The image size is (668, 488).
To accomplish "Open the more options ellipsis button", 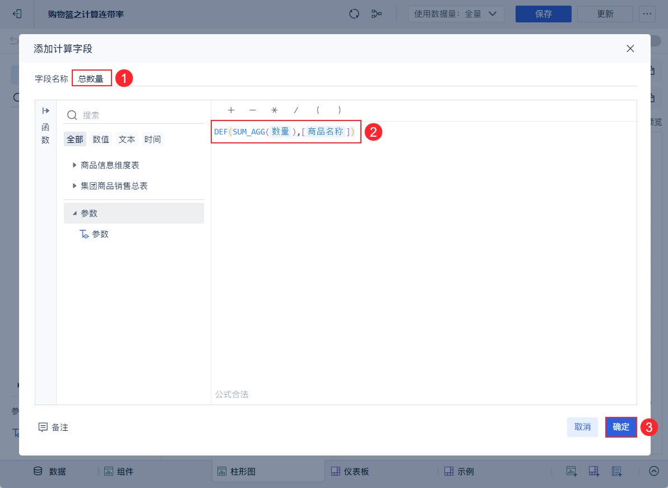I will [647, 14].
